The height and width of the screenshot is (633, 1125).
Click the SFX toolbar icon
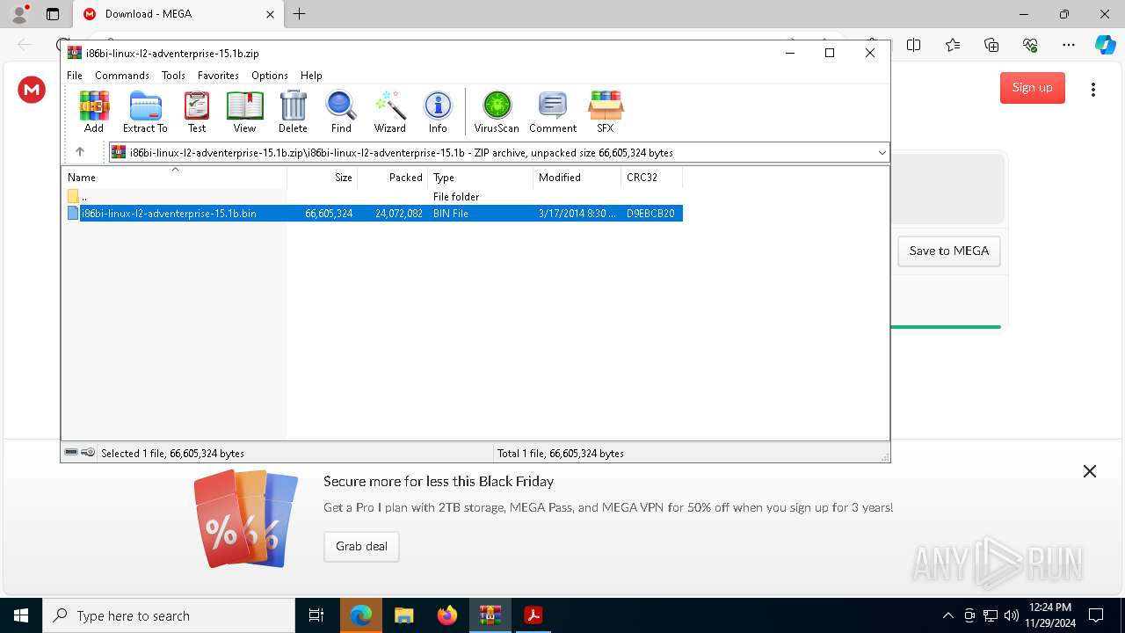[606, 112]
